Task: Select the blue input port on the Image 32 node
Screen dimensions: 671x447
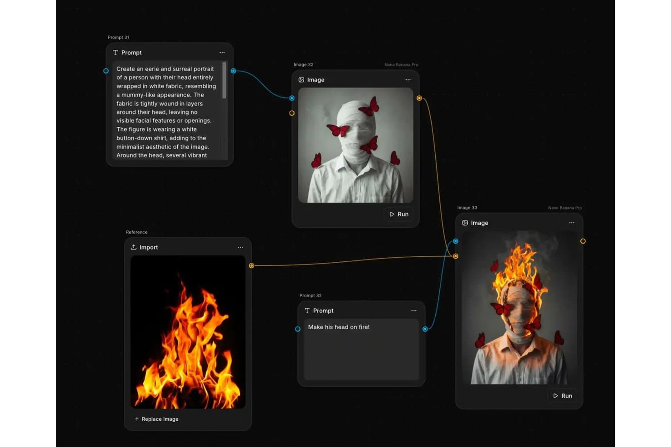Action: pyautogui.click(x=292, y=98)
